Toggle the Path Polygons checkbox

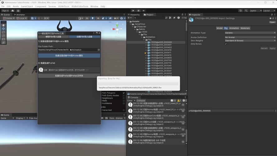(124, 93)
